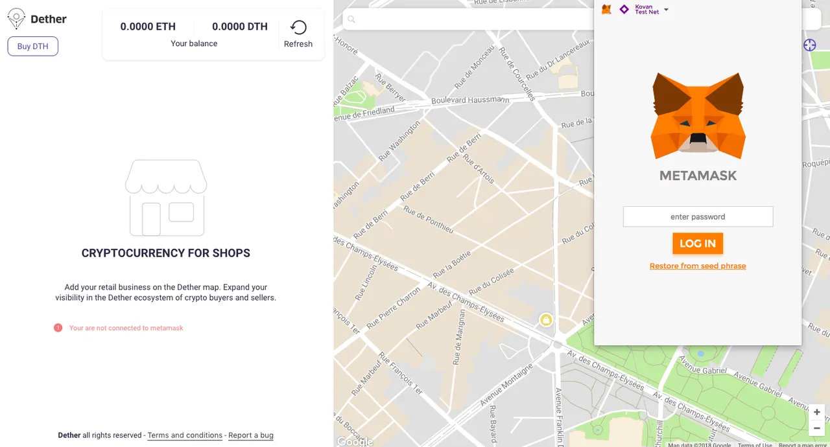This screenshot has height=447, width=830.
Task: Click the yellow lock marker on map
Action: 546,319
